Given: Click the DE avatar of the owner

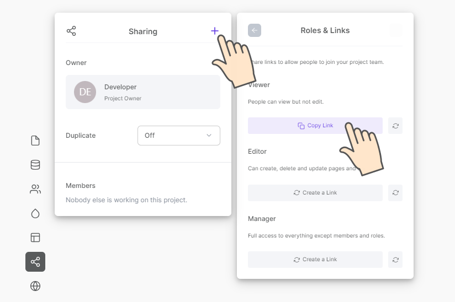Looking at the screenshot, I should pos(85,92).
